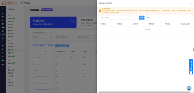The image size is (194, 93).
Task: Open the 2023 第17周 (PST) week dropdown
Action: pyautogui.click(x=40, y=32)
